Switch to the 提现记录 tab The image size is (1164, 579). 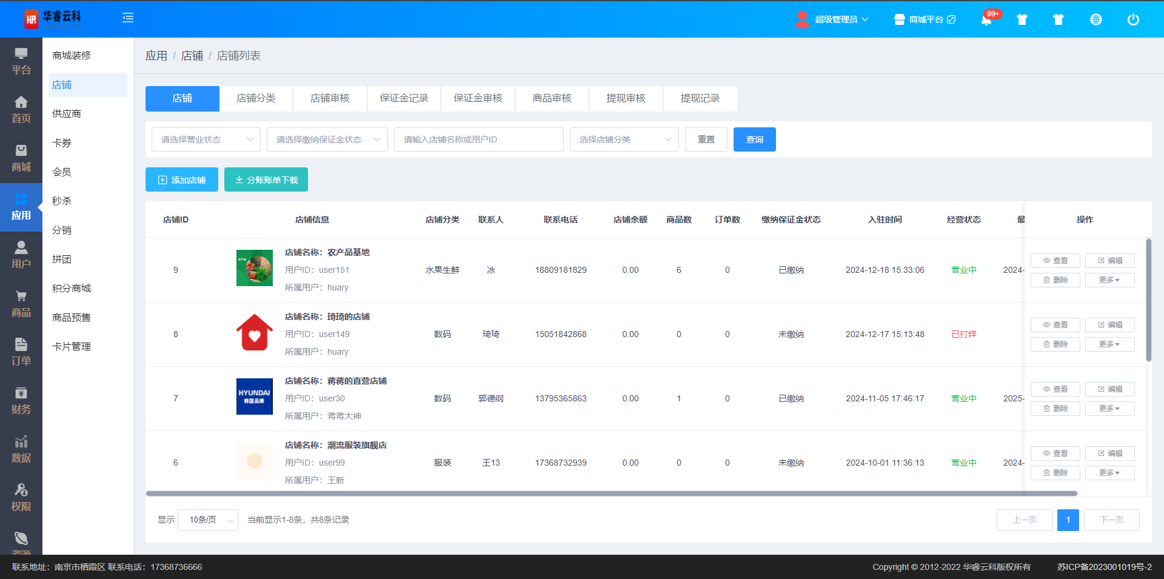[x=700, y=98]
